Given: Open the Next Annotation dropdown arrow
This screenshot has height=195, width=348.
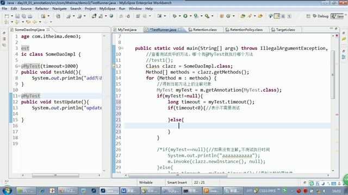Looking at the screenshot, I should point(12,22).
